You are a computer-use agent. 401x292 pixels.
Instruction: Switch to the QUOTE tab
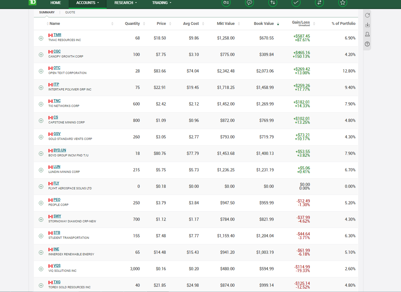point(70,12)
